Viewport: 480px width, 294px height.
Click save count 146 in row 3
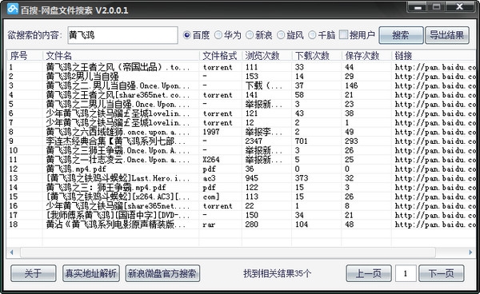351,85
